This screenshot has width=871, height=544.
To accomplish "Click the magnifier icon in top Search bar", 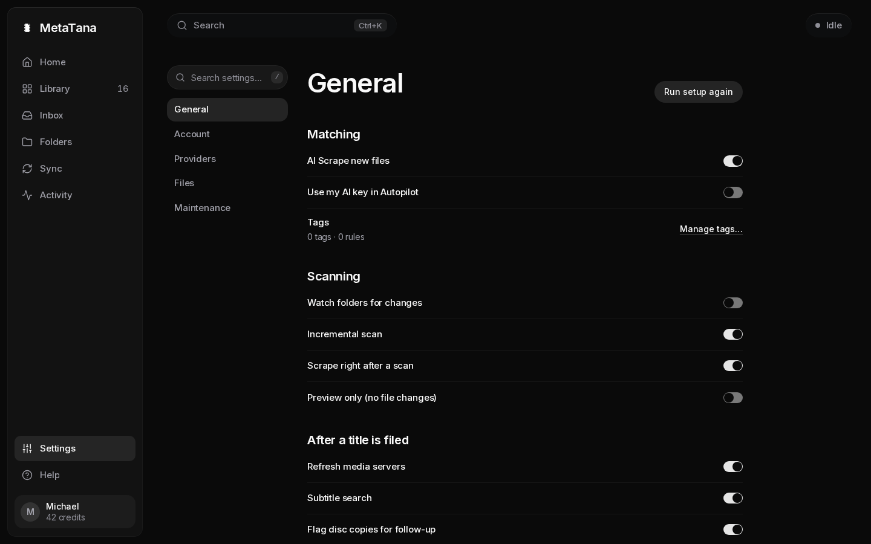I will 182,25.
